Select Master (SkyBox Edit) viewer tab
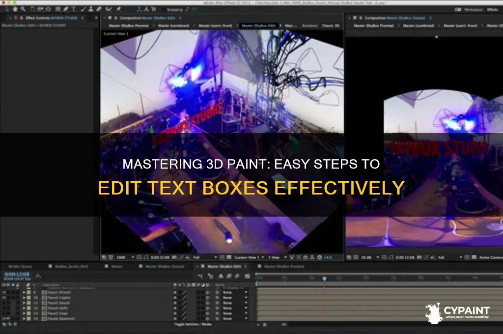Image resolution: width=503 pixels, height=334 pixels. point(258,26)
